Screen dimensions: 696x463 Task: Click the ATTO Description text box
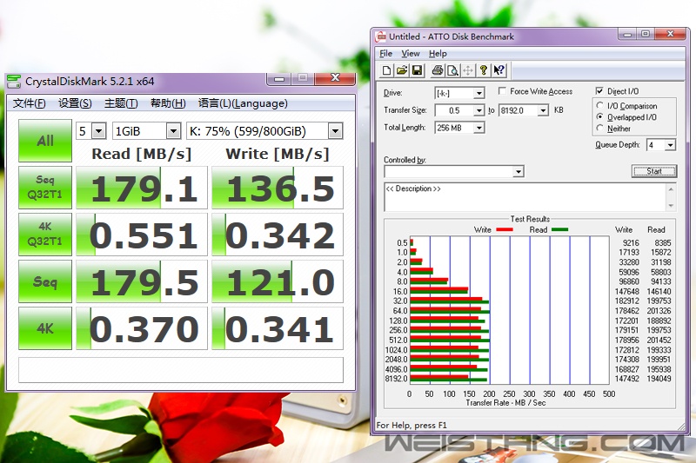coord(525,196)
